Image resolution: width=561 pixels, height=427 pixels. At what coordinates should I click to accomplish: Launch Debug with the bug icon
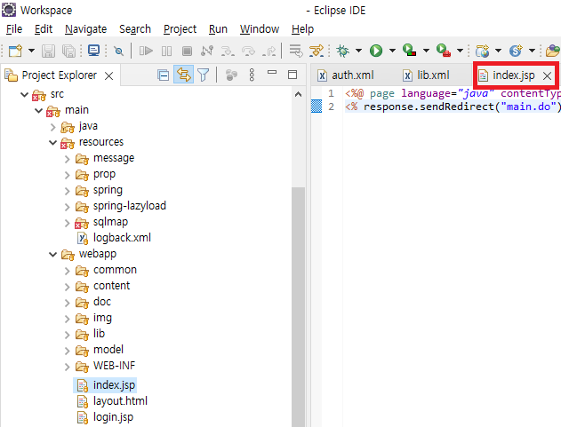tap(341, 51)
